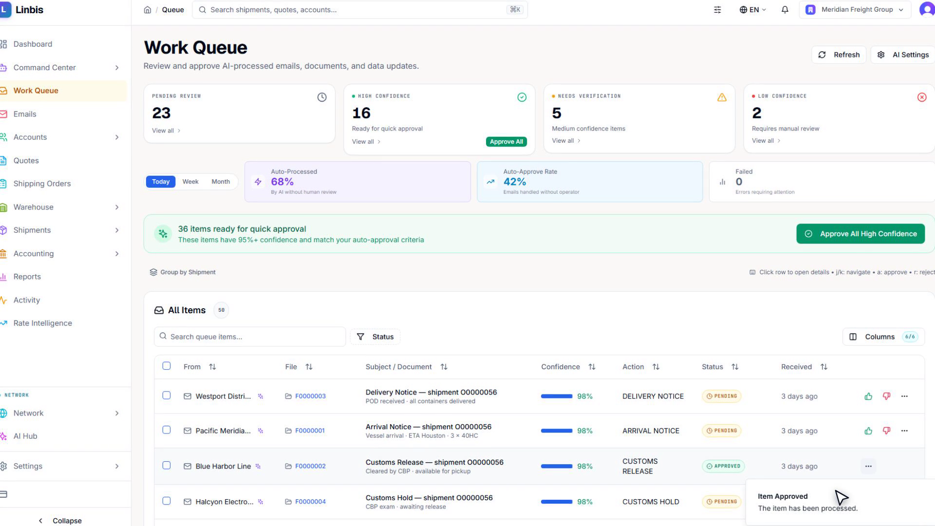
Task: Reject the Pacific Meridia... item with thumbs down
Action: pos(886,431)
